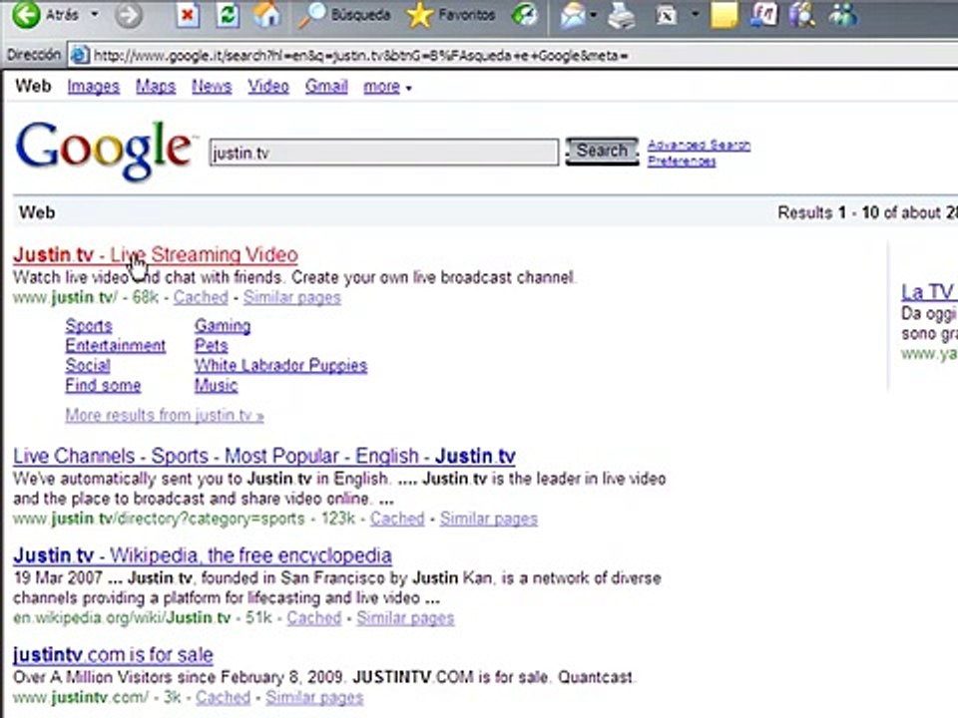Switch to Google Images tab
Image resolution: width=958 pixels, height=718 pixels.
tap(93, 87)
